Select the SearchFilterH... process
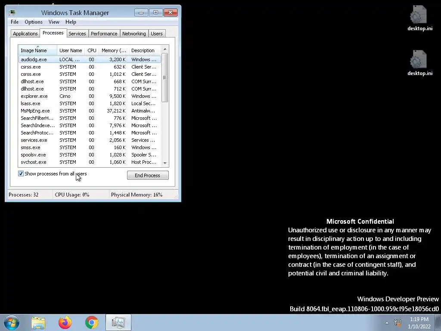Screen dimensions: 441x331 click(x=90, y=118)
